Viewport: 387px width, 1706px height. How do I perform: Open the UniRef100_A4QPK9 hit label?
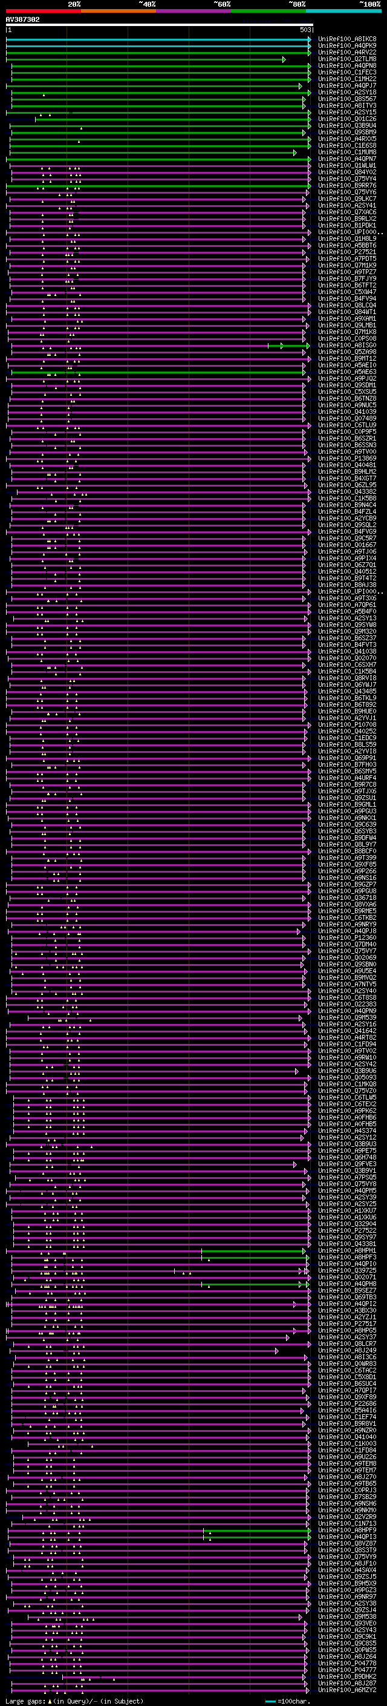coord(346,46)
